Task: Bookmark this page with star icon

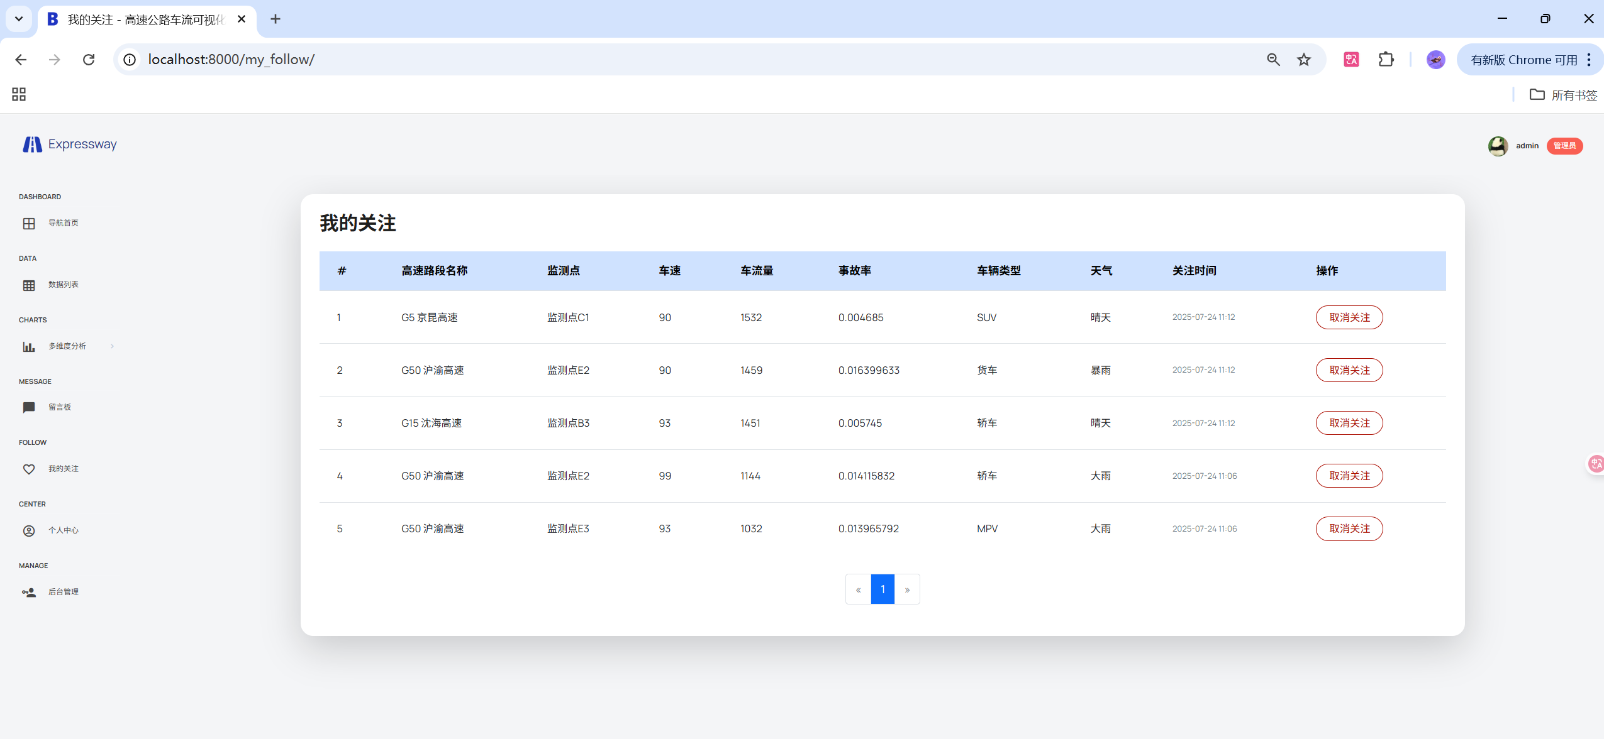Action: [x=1304, y=60]
